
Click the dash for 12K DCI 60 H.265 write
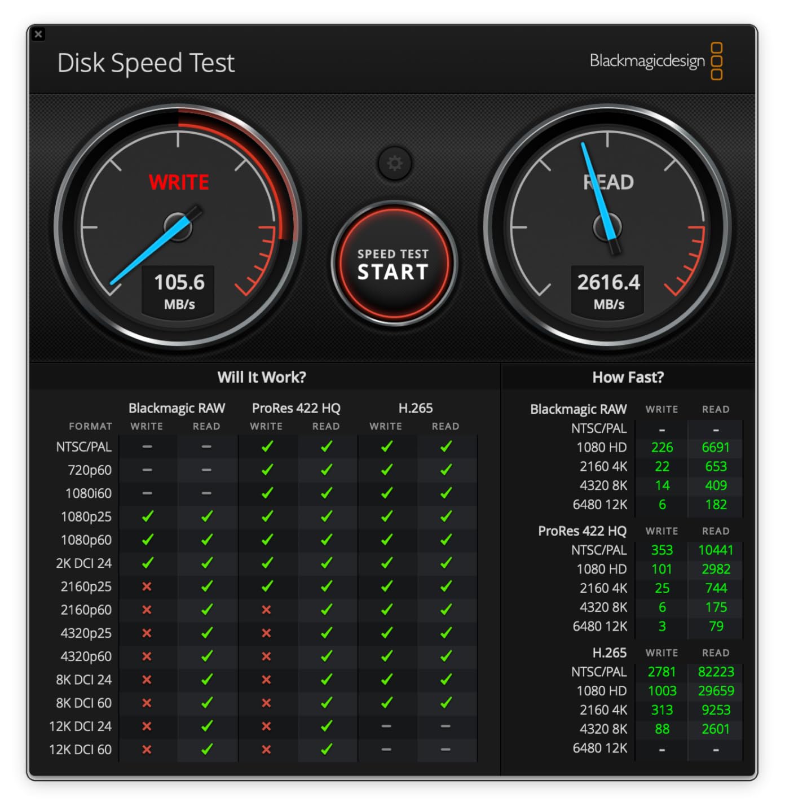click(x=386, y=750)
